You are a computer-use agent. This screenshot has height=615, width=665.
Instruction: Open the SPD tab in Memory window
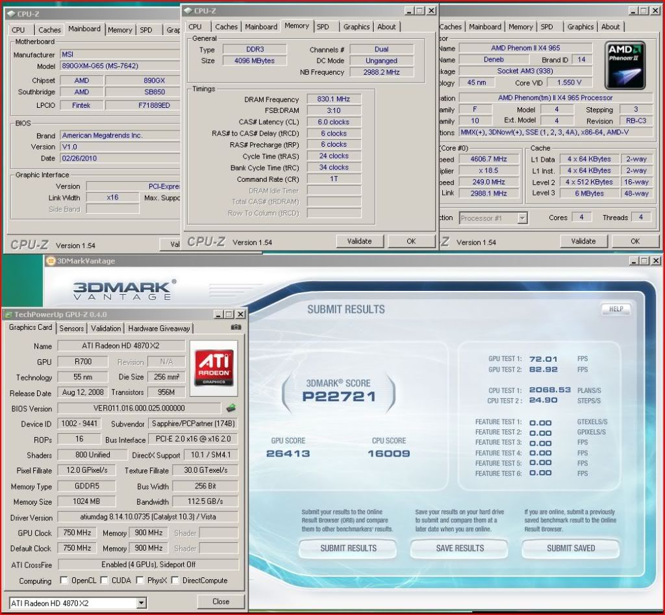point(323,27)
